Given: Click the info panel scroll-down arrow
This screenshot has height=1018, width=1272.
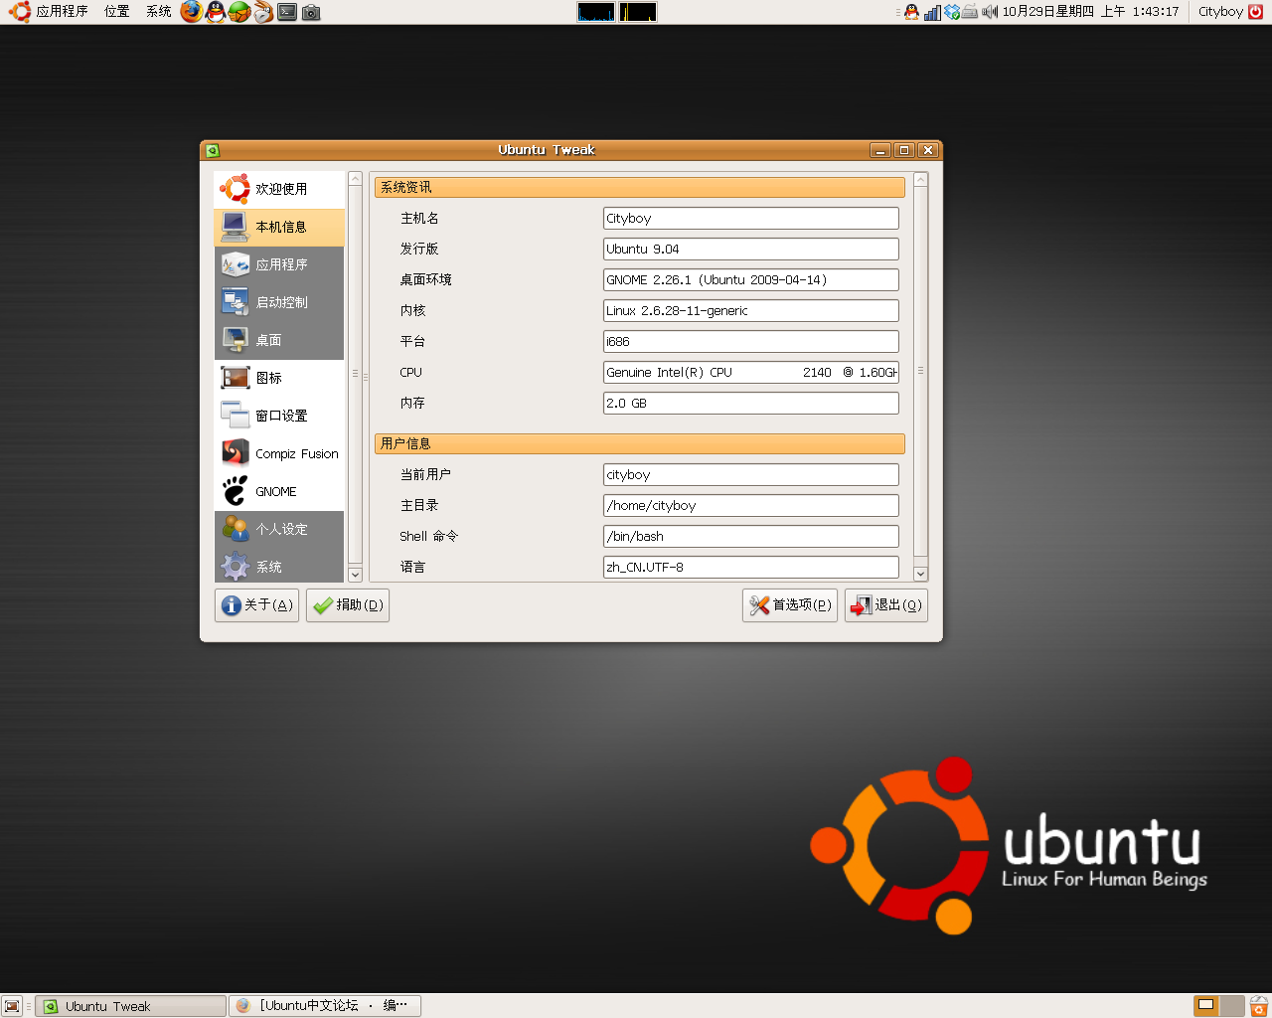Looking at the screenshot, I should tap(920, 575).
